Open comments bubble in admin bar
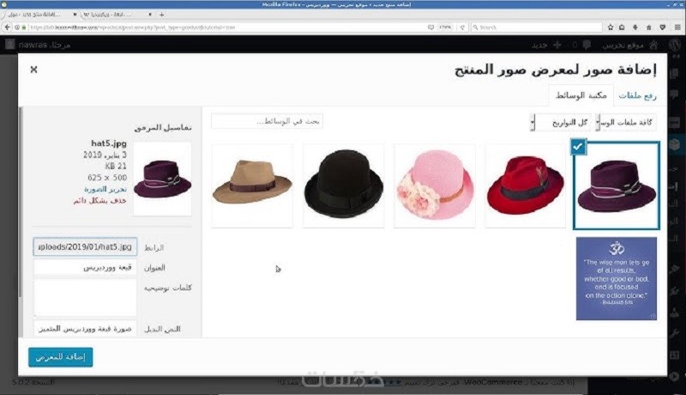The height and width of the screenshot is (395, 686). 582,45
